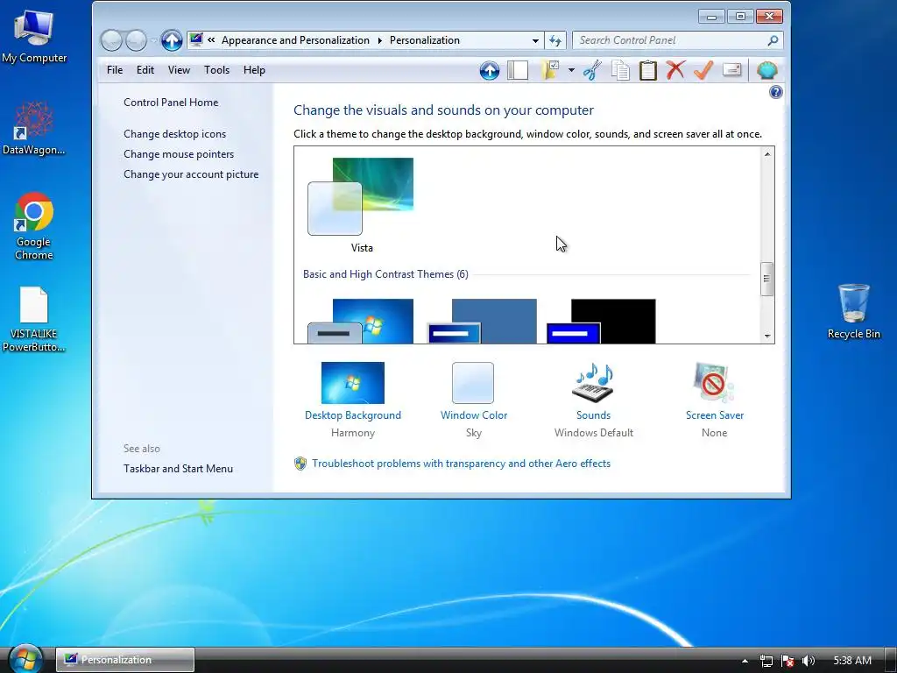The image size is (897, 673).
Task: Expand the address bar history dropdown
Action: (535, 40)
